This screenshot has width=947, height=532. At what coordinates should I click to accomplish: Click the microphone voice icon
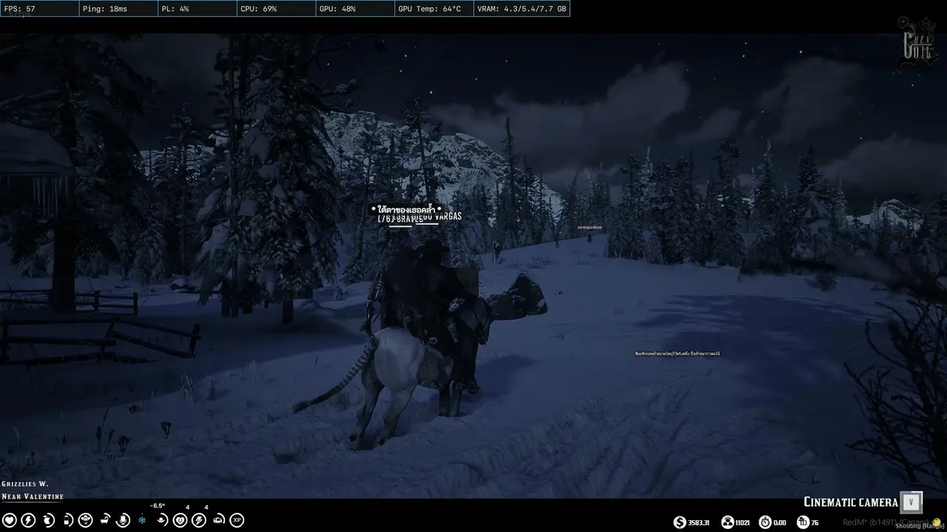click(124, 520)
